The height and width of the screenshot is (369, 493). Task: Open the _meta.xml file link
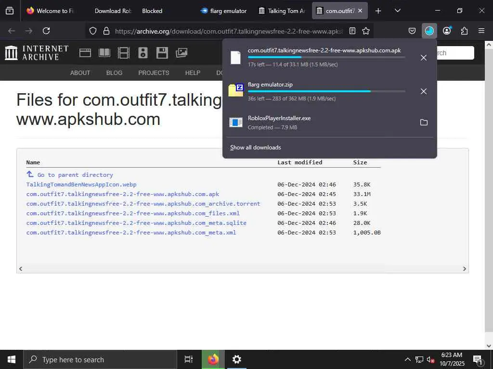point(131,233)
